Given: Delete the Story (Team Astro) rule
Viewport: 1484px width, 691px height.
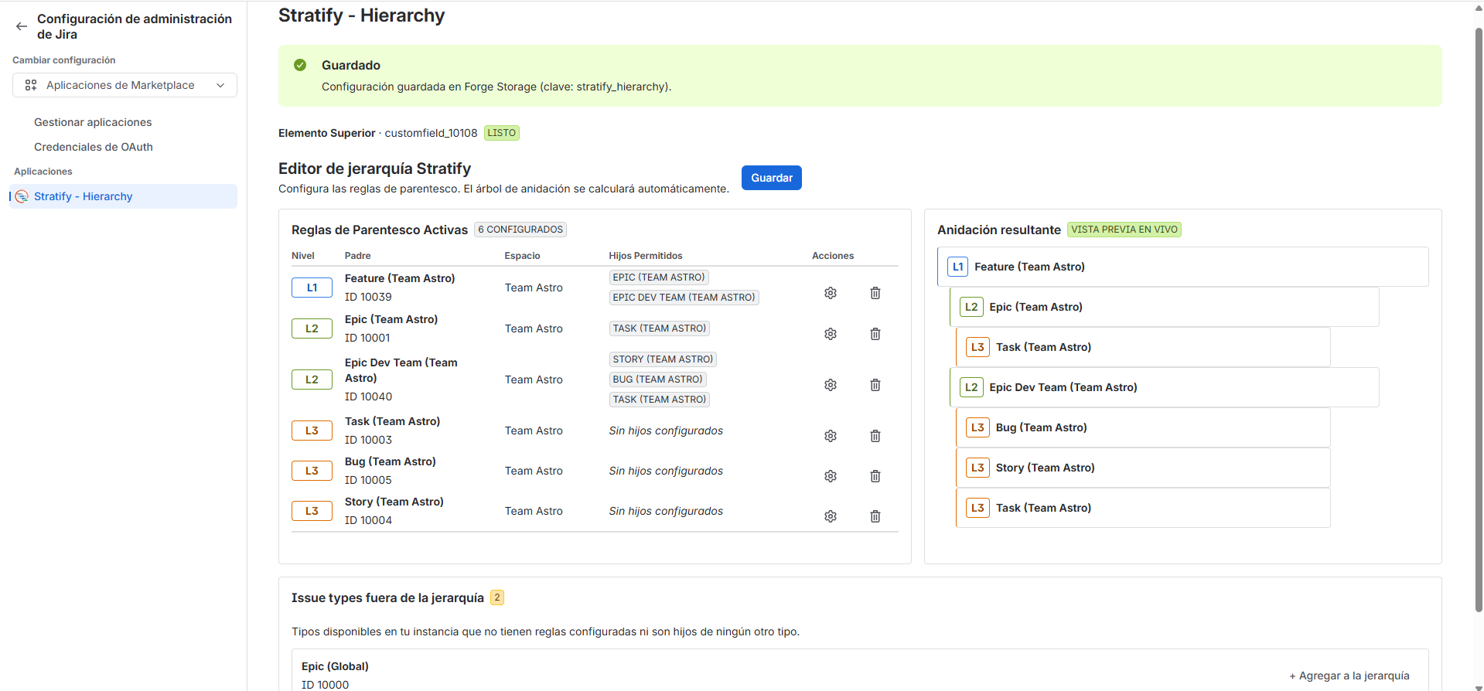Looking at the screenshot, I should pos(875,516).
